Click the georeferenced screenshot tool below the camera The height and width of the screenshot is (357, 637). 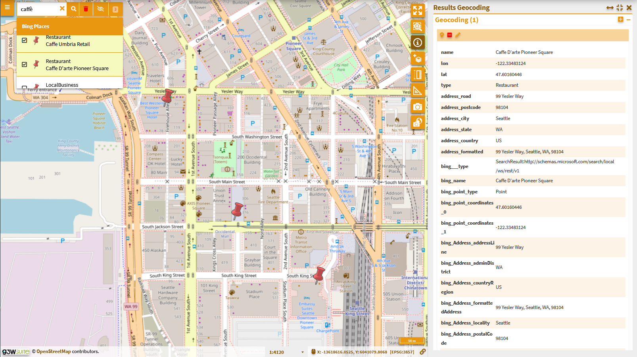point(418,123)
